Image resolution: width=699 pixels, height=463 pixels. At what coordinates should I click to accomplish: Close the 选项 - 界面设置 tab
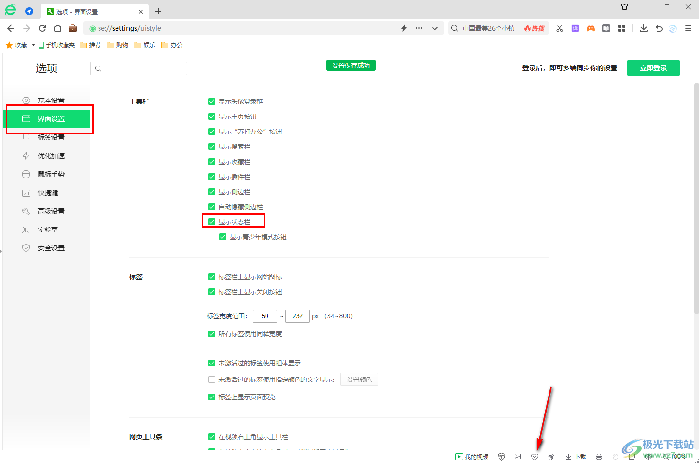141,12
